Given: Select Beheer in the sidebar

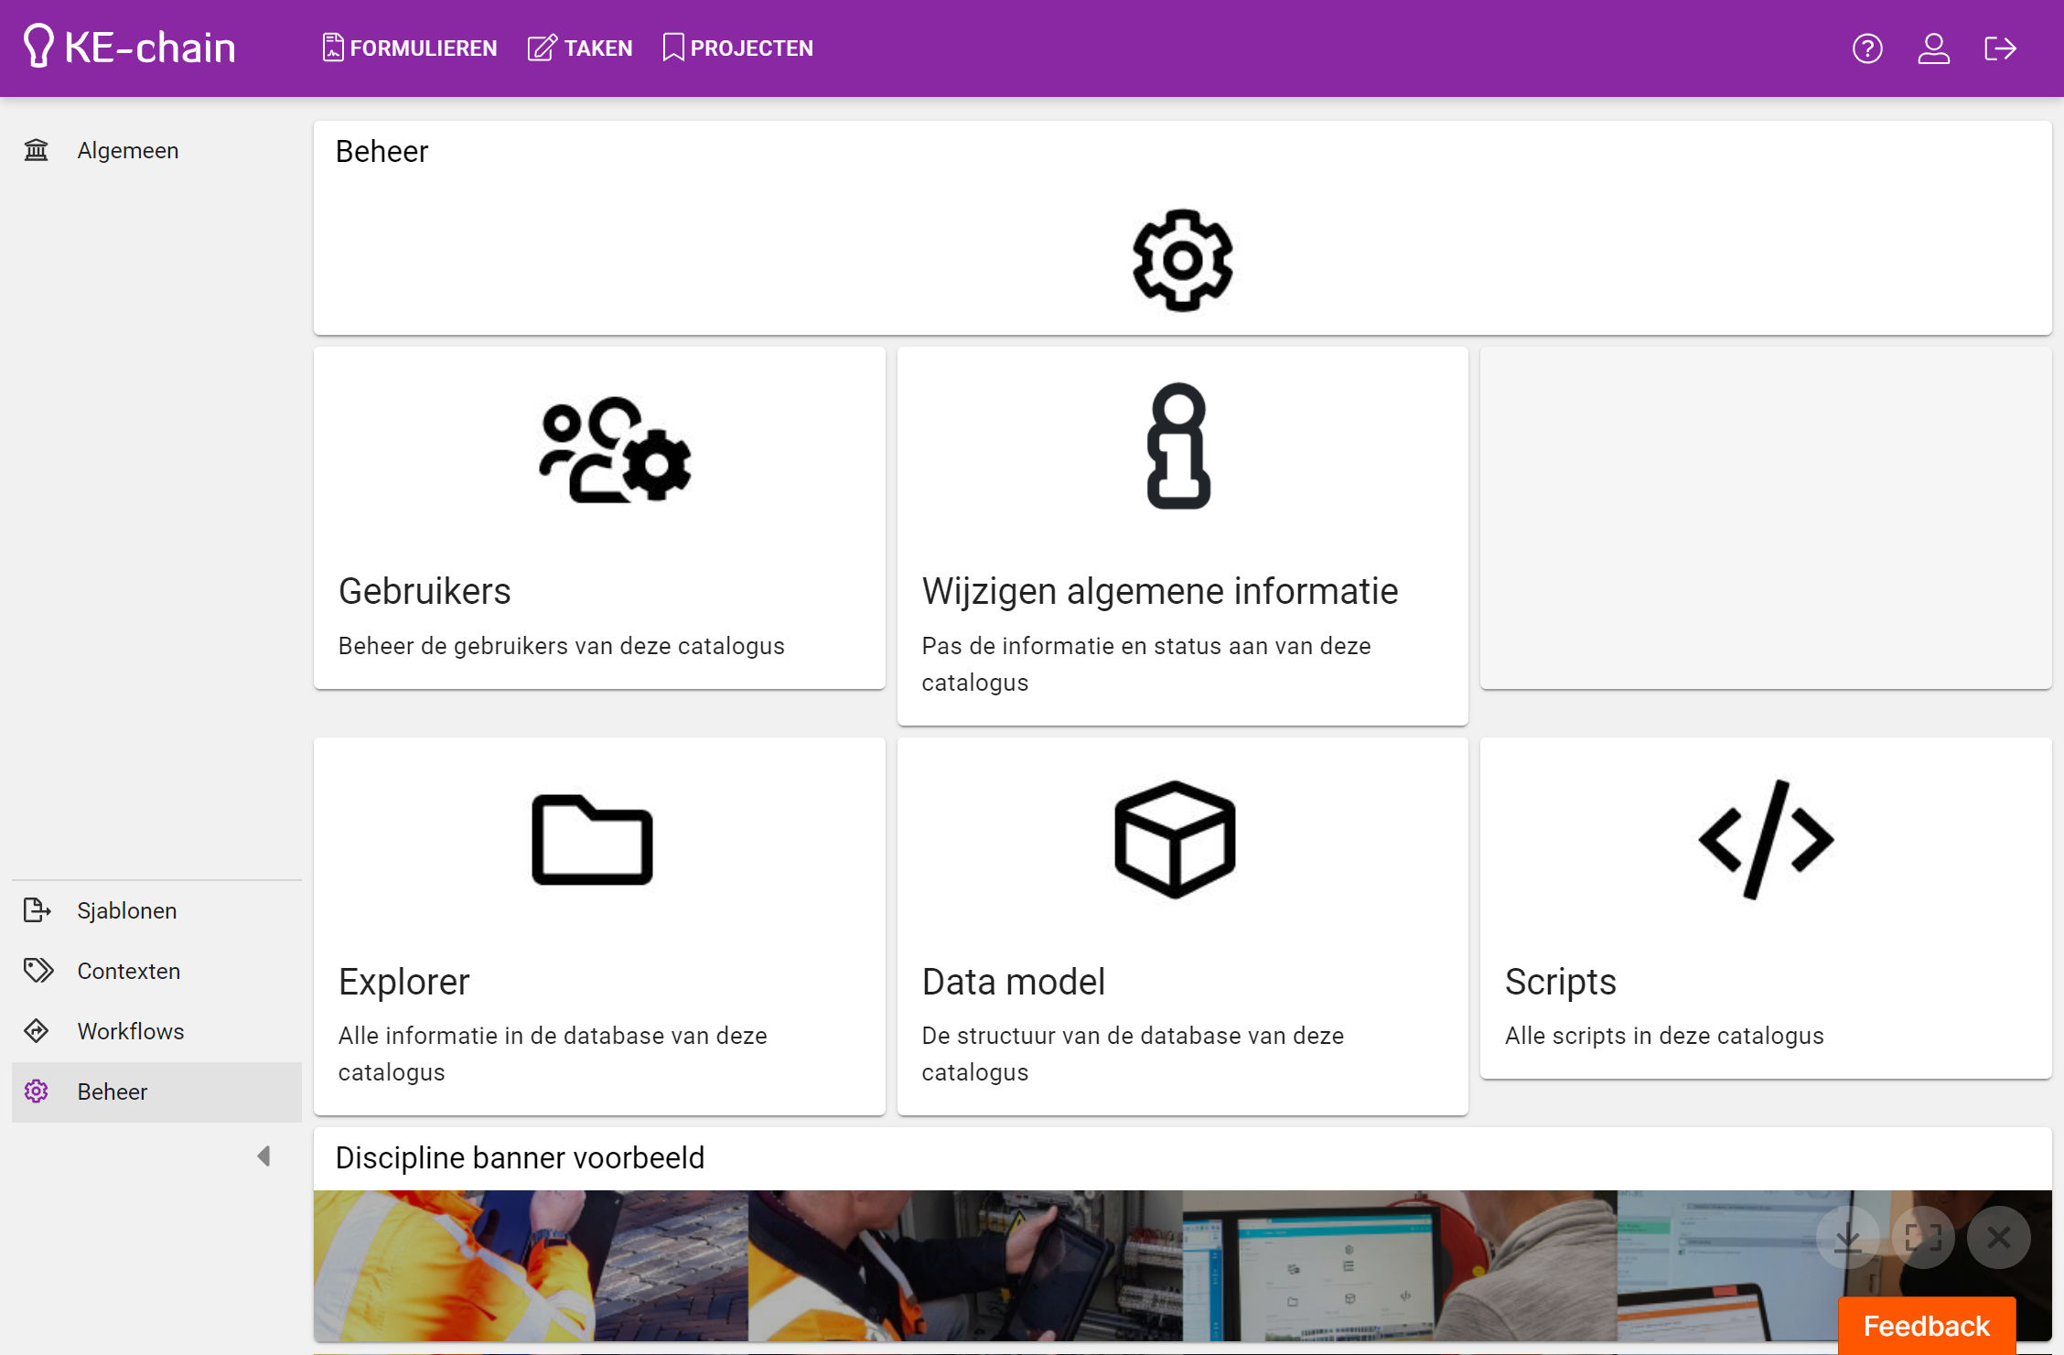Looking at the screenshot, I should pos(156,1092).
